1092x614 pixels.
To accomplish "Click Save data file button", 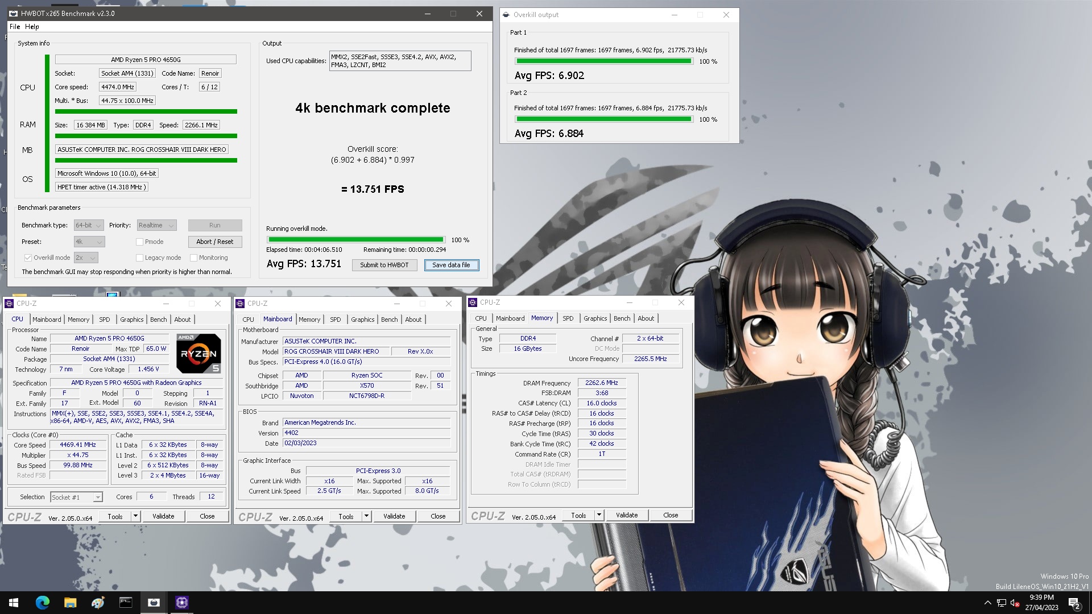I will tap(451, 265).
